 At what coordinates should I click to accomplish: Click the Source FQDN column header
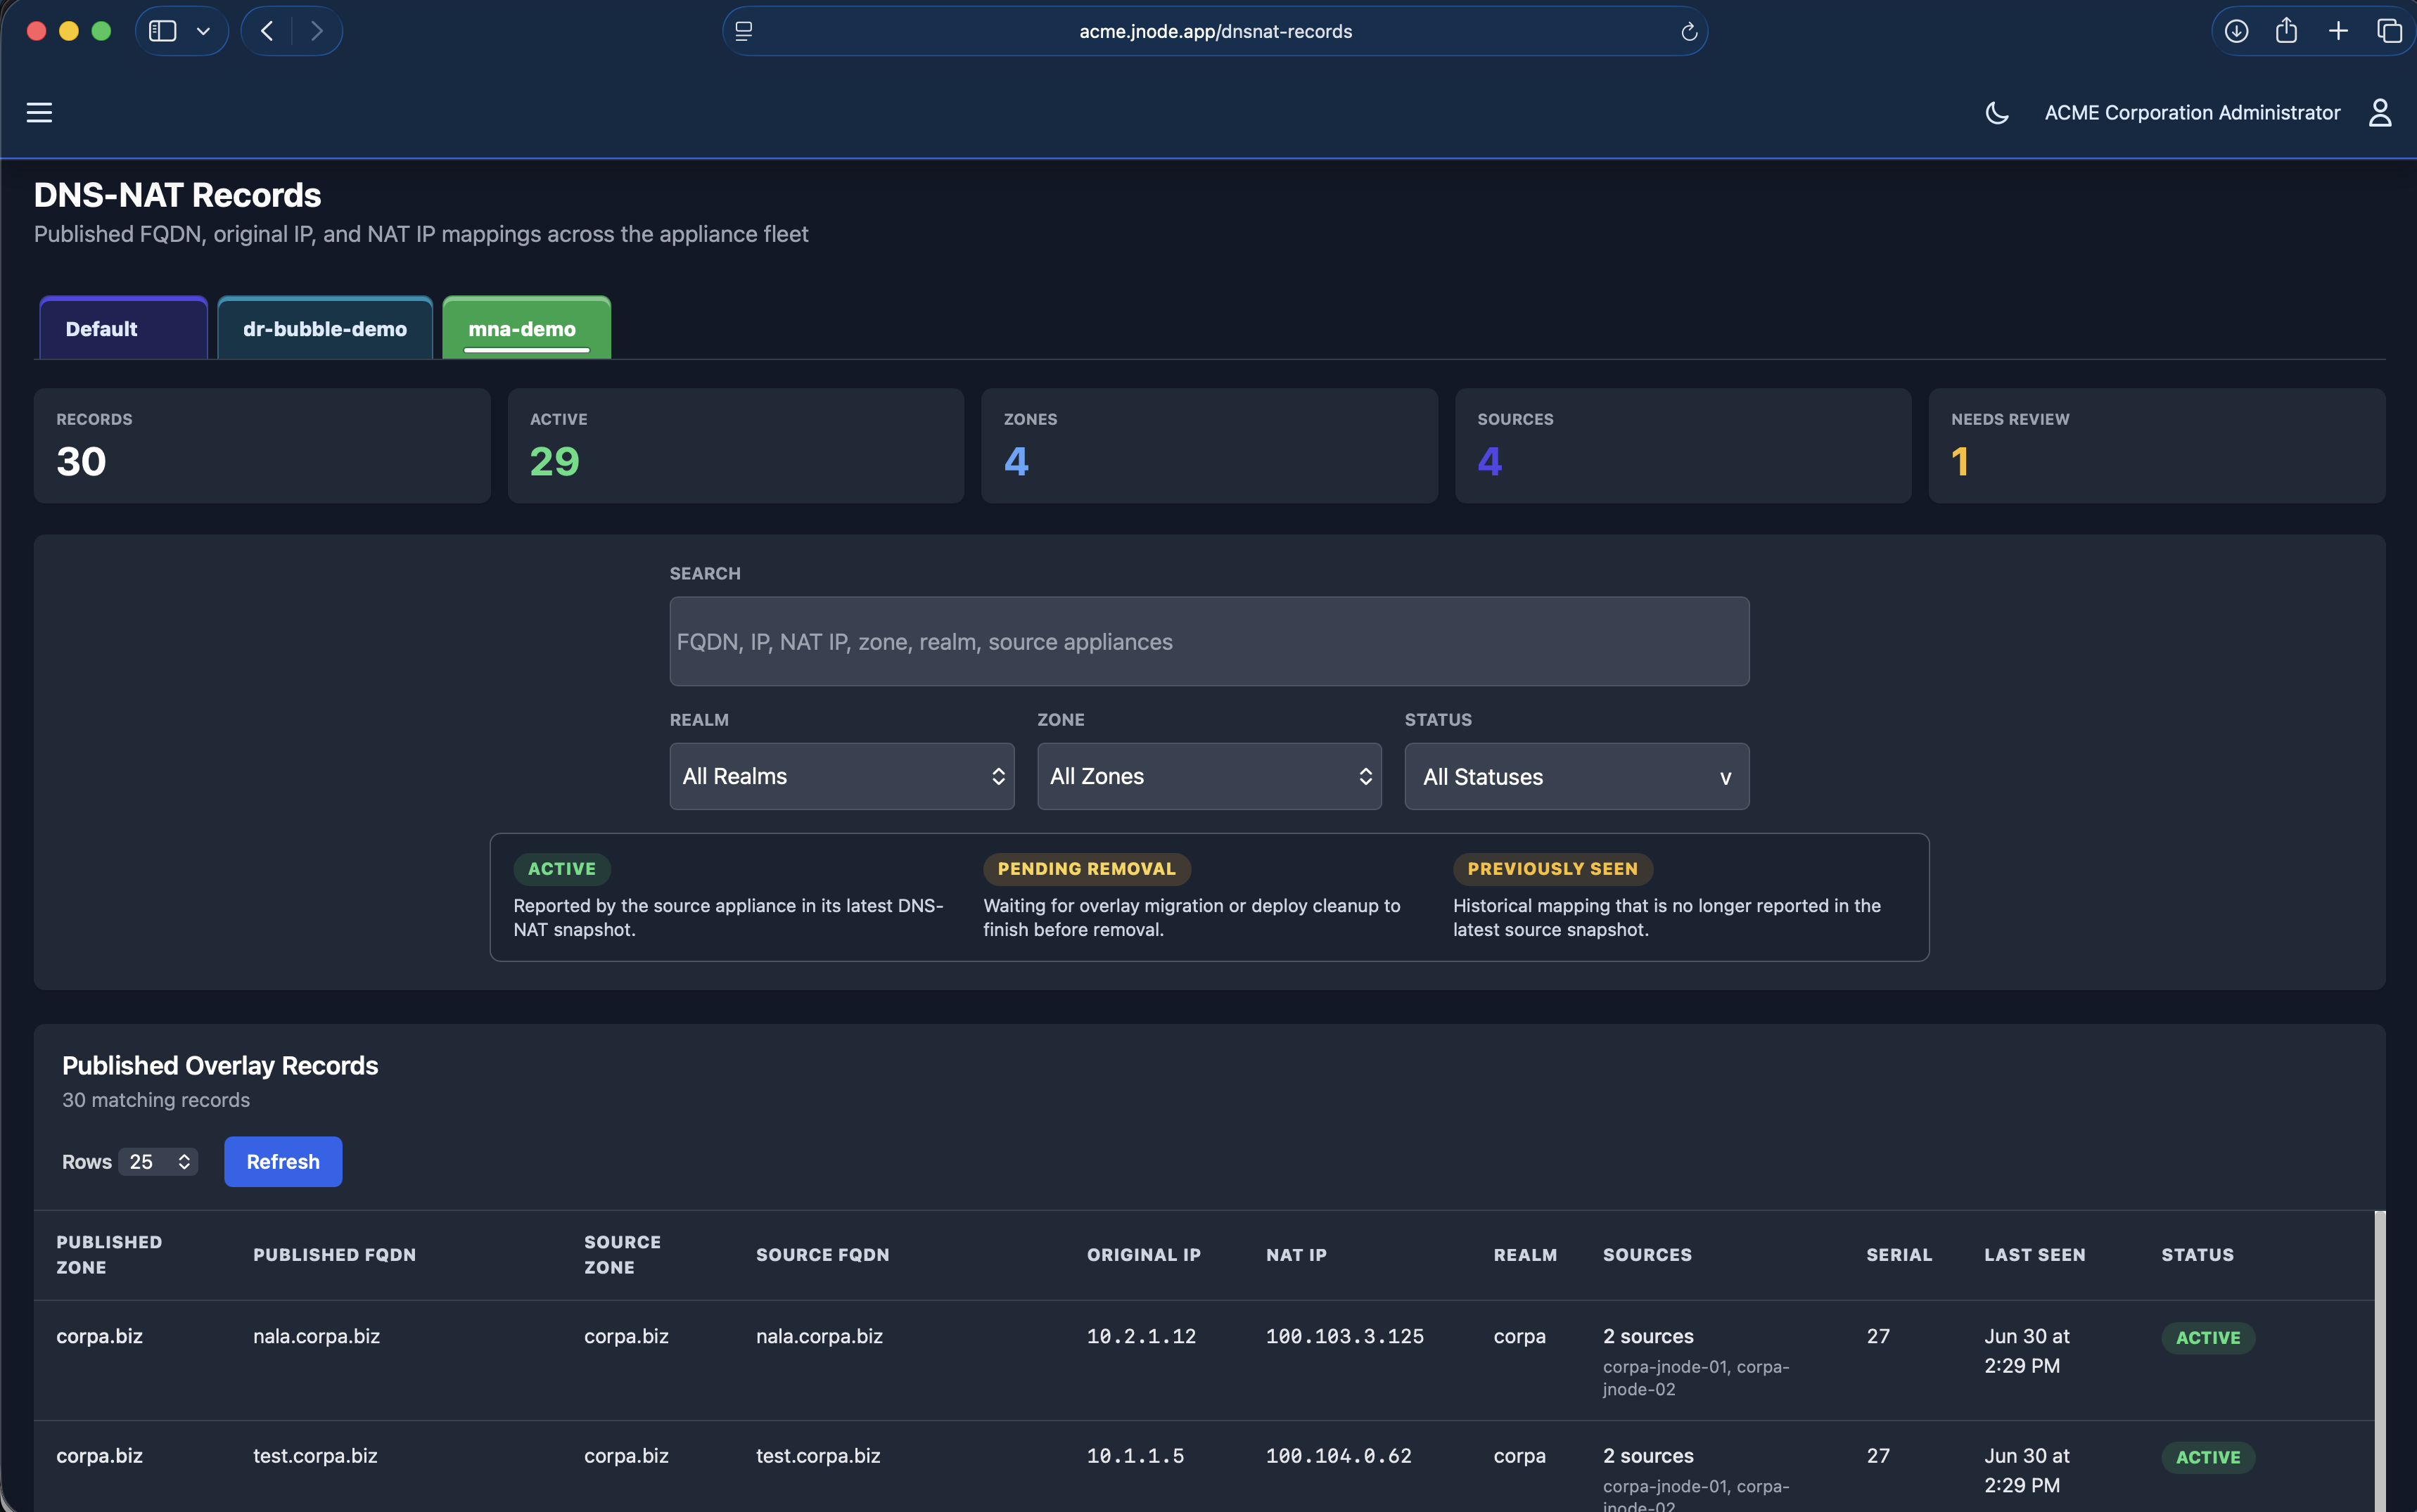(x=822, y=1254)
